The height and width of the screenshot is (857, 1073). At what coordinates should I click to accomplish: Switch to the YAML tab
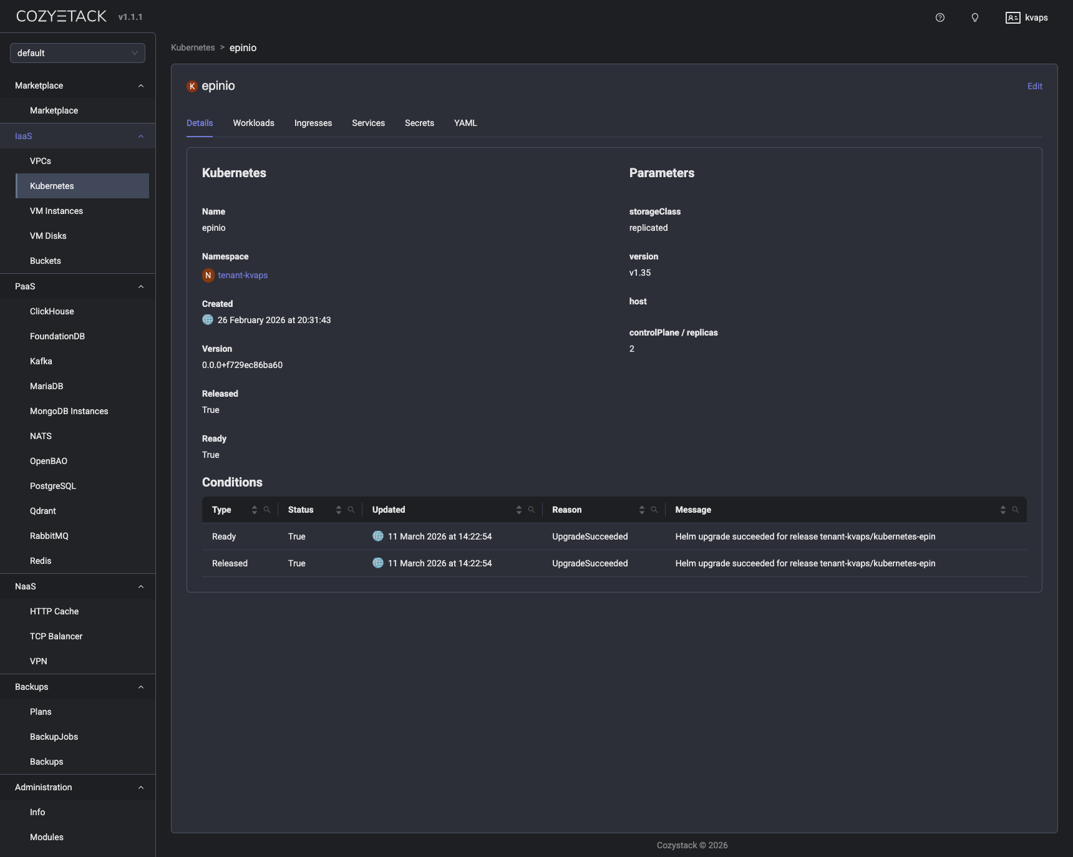[465, 123]
